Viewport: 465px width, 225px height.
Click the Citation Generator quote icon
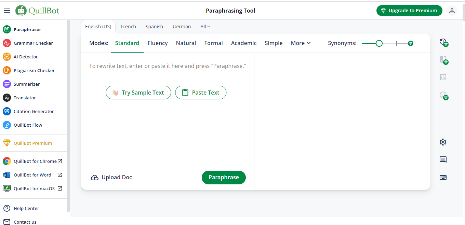click(7, 111)
